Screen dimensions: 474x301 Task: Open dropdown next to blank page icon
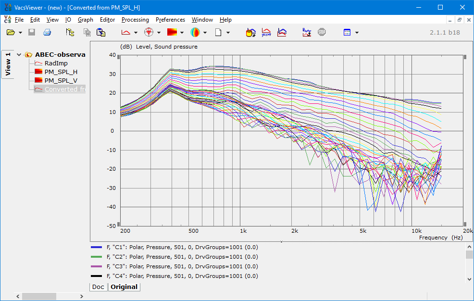(x=228, y=33)
